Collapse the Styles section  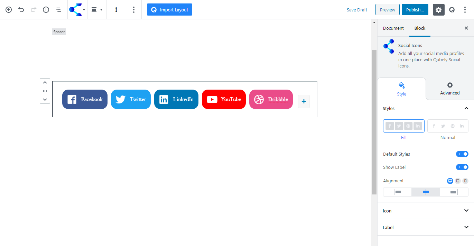426,108
